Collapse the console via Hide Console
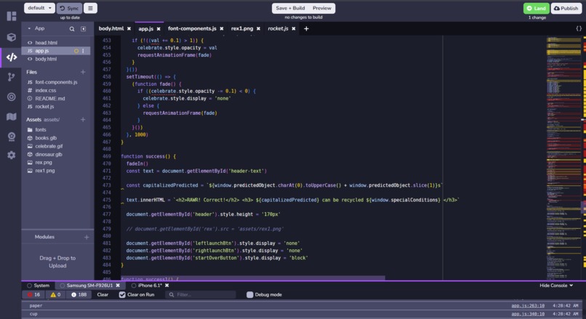Image resolution: width=586 pixels, height=319 pixels. [555, 286]
